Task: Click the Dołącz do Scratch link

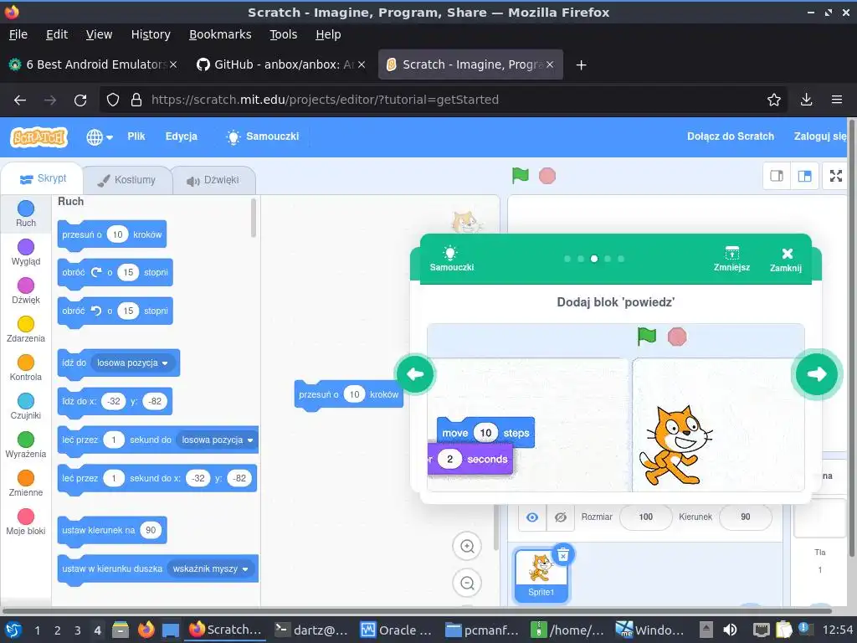Action: 730,136
